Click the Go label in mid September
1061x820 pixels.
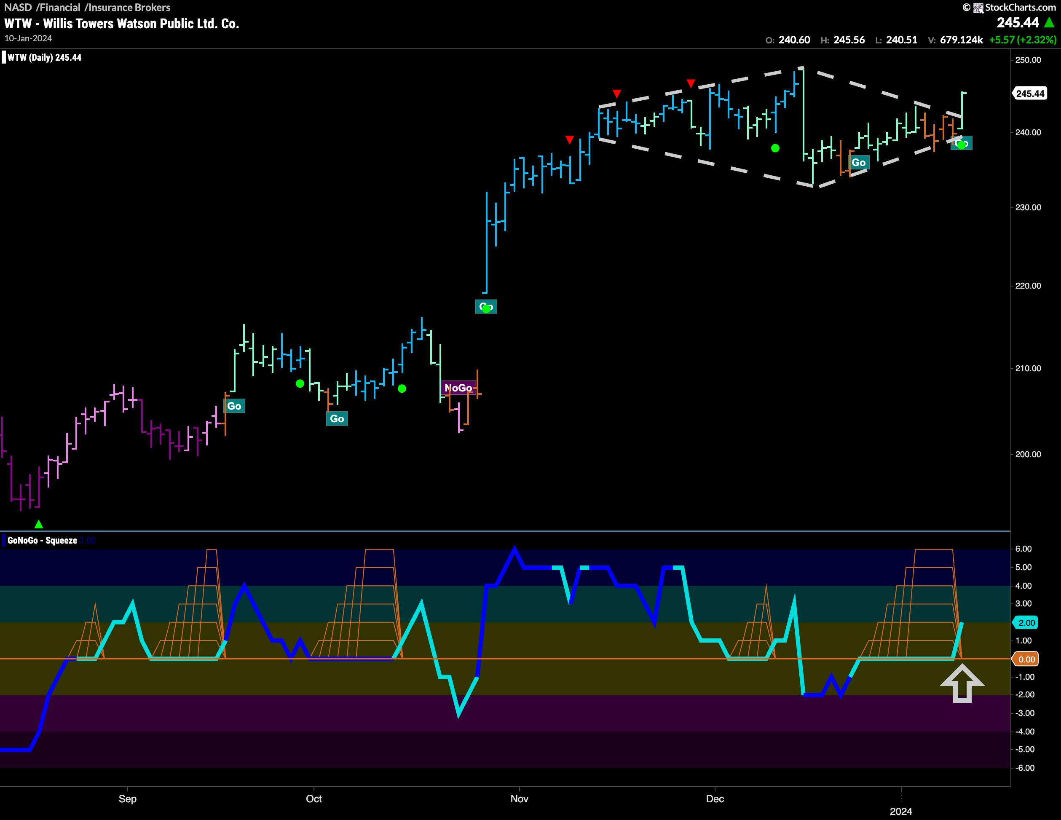coord(234,406)
